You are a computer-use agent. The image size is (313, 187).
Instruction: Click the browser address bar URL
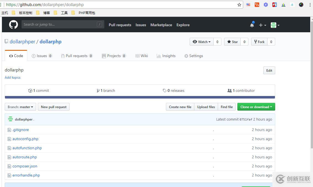tap(45, 5)
